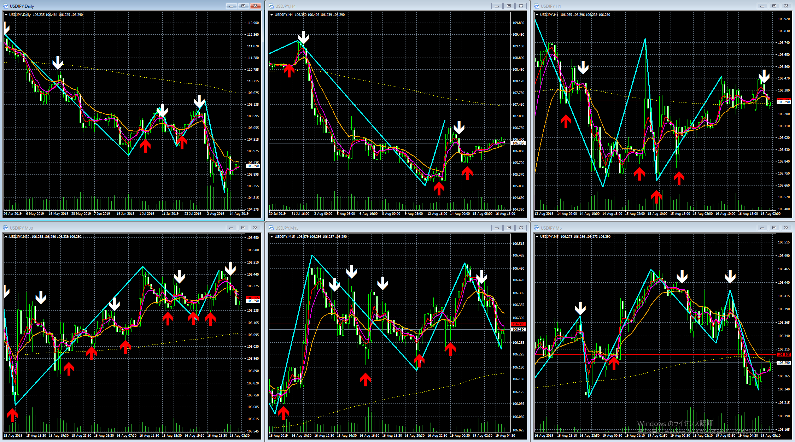Viewport: 795px width, 442px height.
Task: Click red up arrow at M30 chart bottom-left
Action: 12,415
